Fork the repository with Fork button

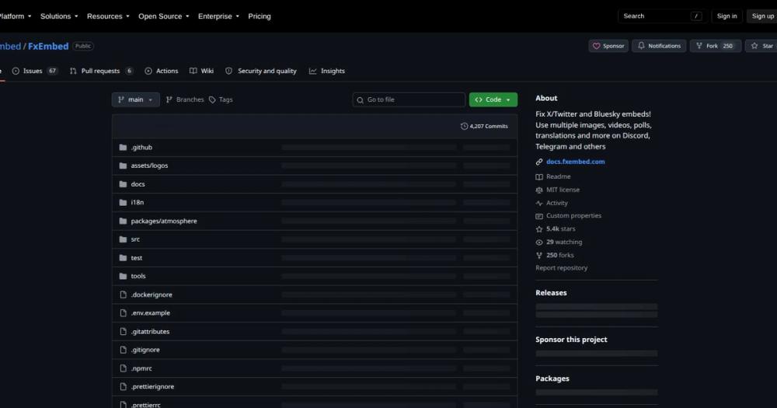716,46
